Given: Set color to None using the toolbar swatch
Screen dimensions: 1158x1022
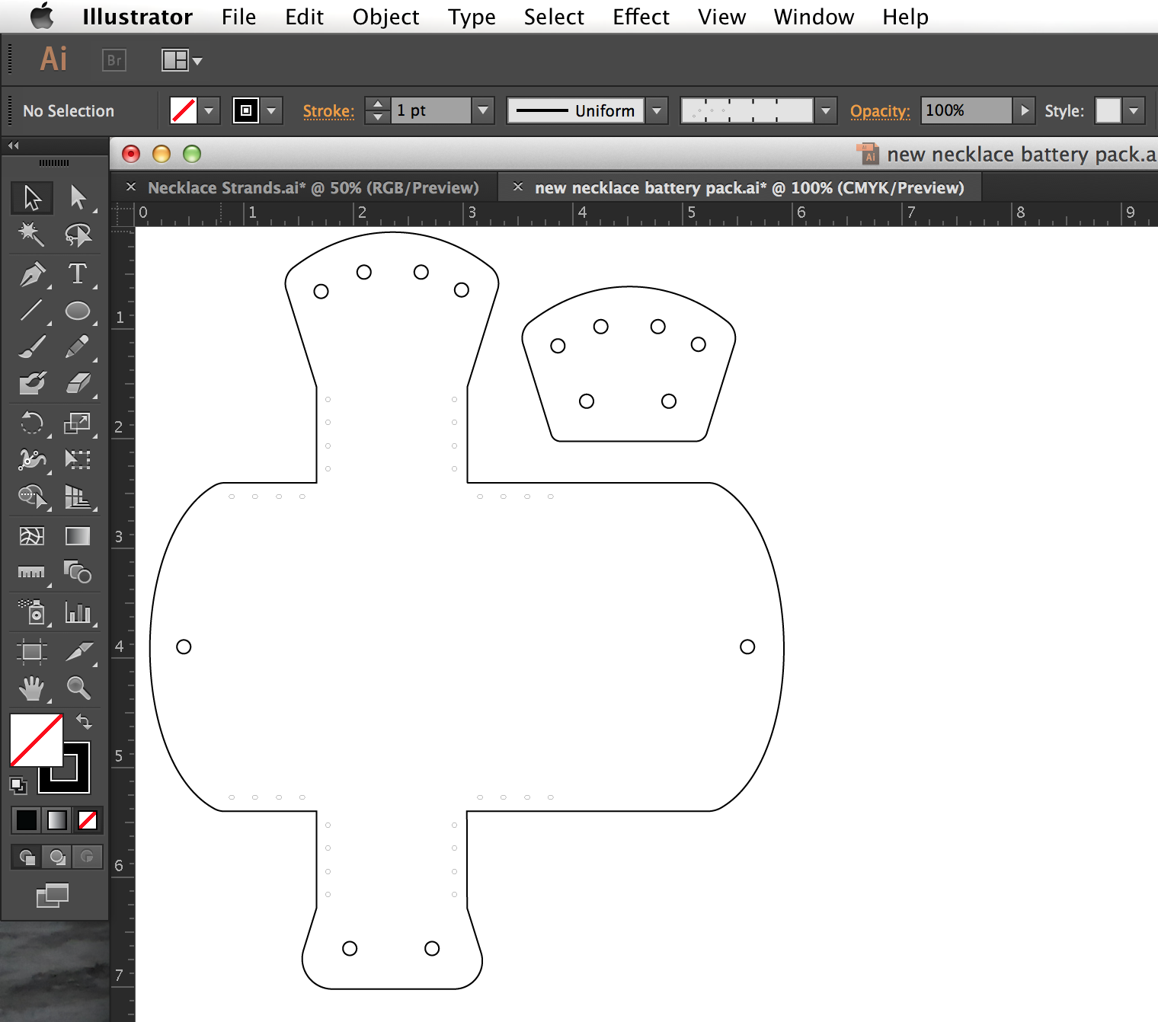Looking at the screenshot, I should (x=88, y=820).
